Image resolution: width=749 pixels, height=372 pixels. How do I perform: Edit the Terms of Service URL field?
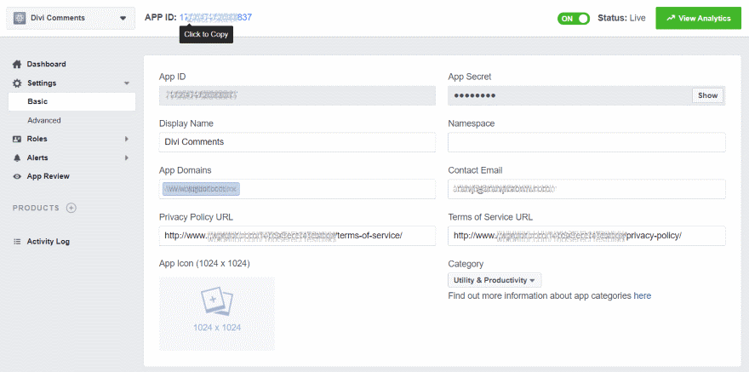click(x=586, y=236)
